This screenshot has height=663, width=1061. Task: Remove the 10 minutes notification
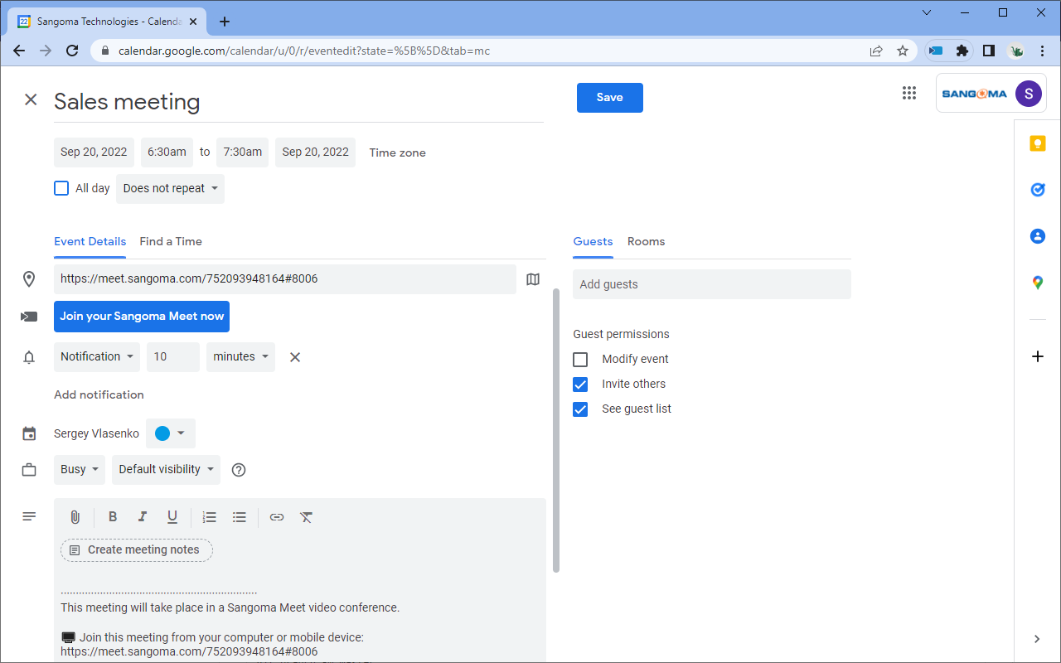[x=294, y=357]
